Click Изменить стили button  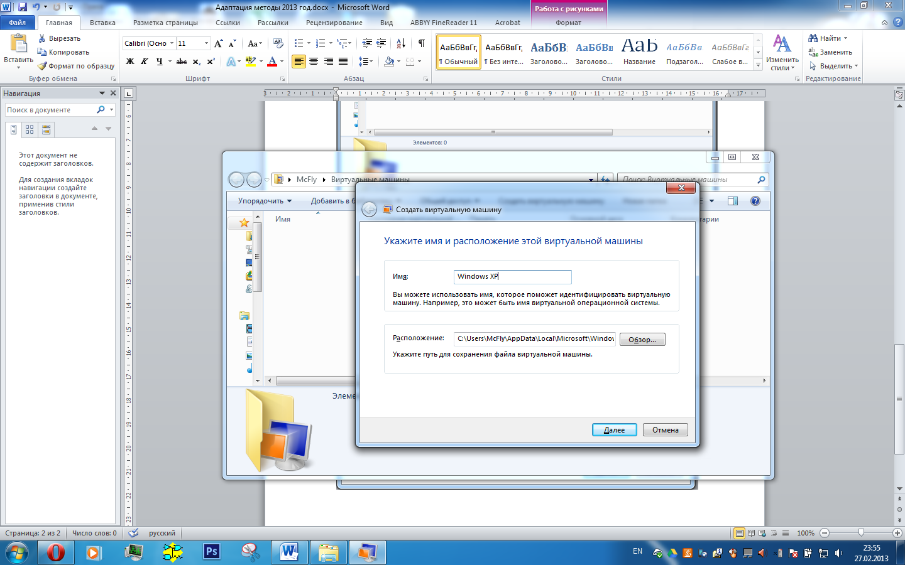pos(782,53)
